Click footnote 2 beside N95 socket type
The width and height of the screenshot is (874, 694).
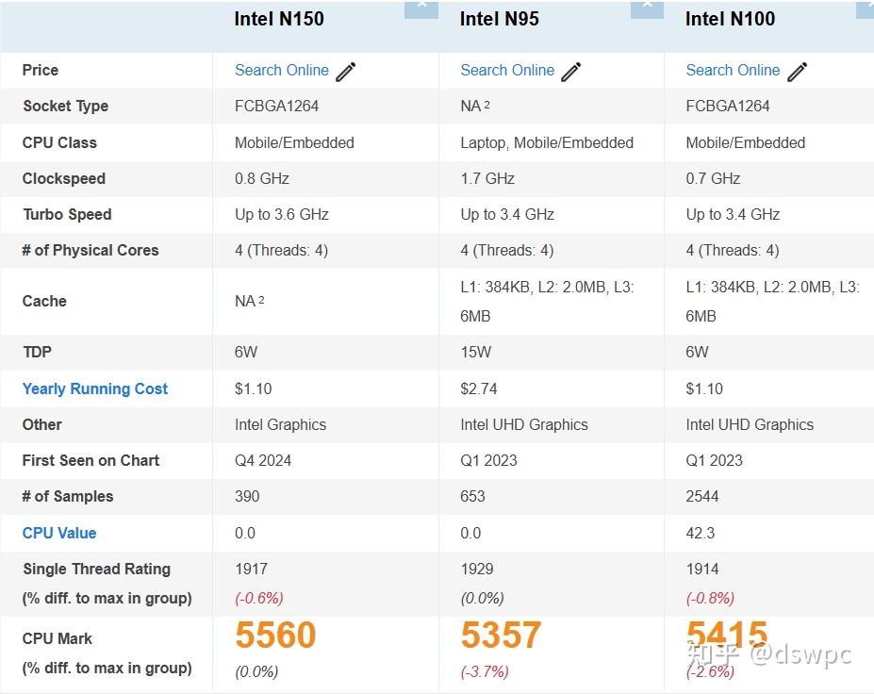pos(486,106)
